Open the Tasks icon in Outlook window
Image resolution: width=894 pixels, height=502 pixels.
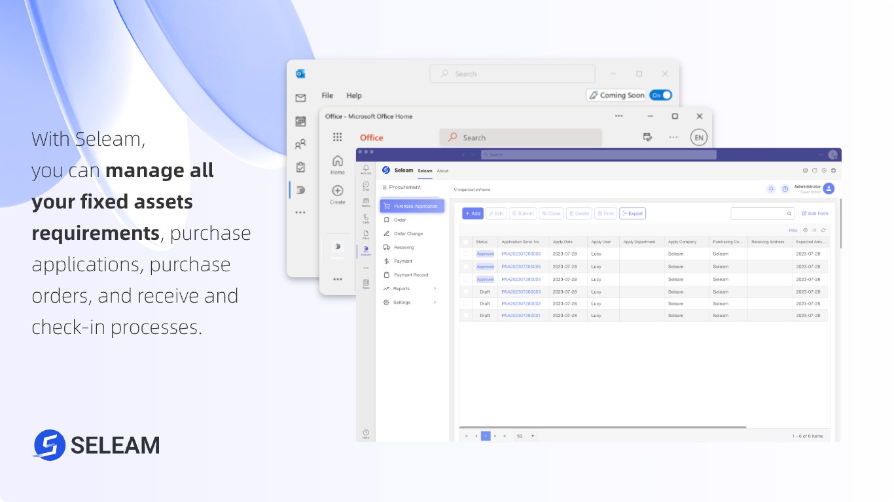(x=300, y=167)
